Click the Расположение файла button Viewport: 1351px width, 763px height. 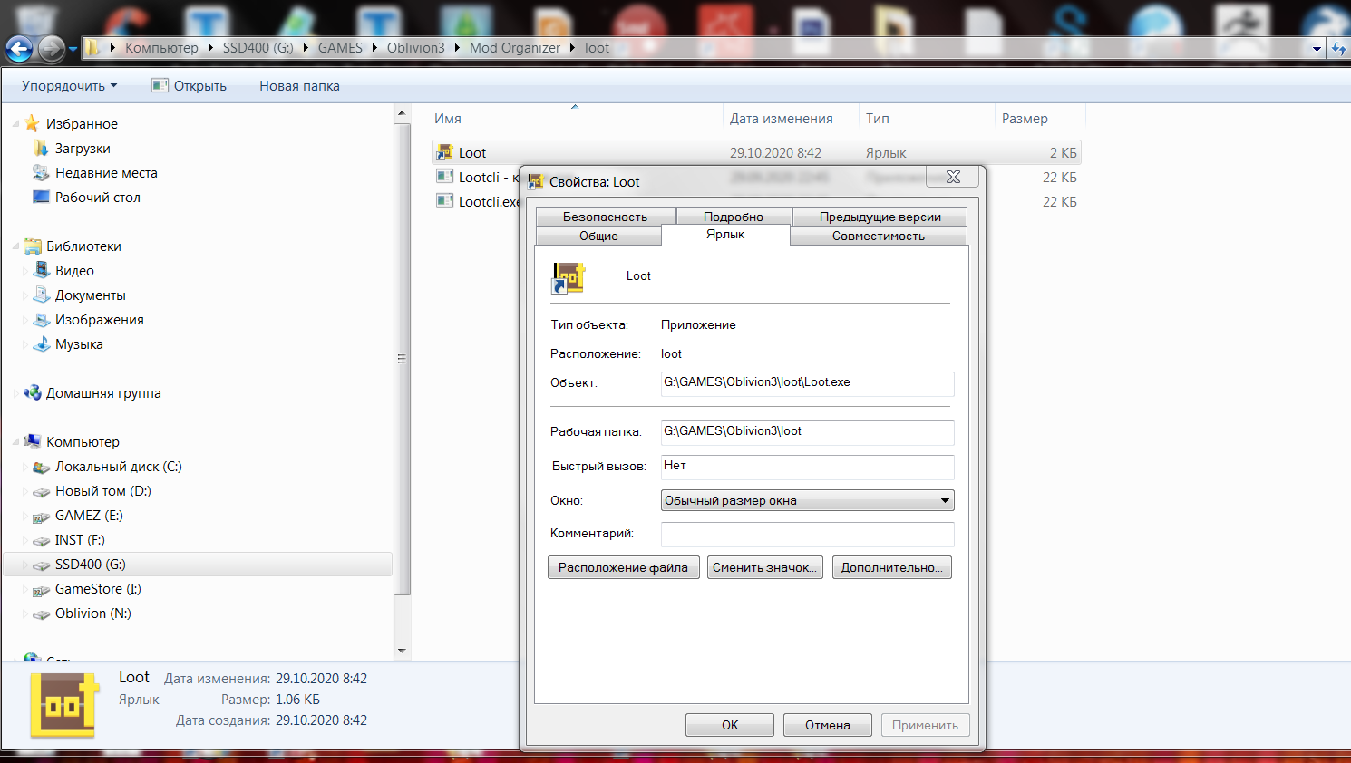[623, 568]
